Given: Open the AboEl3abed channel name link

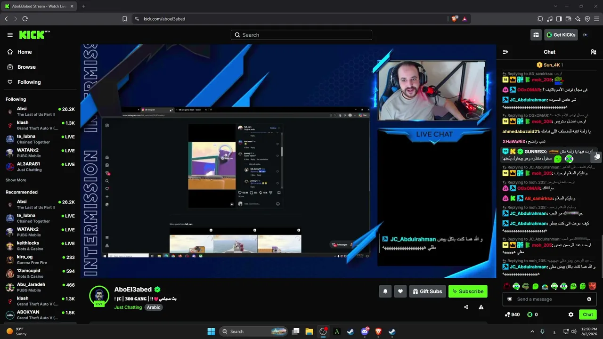Looking at the screenshot, I should (133, 290).
